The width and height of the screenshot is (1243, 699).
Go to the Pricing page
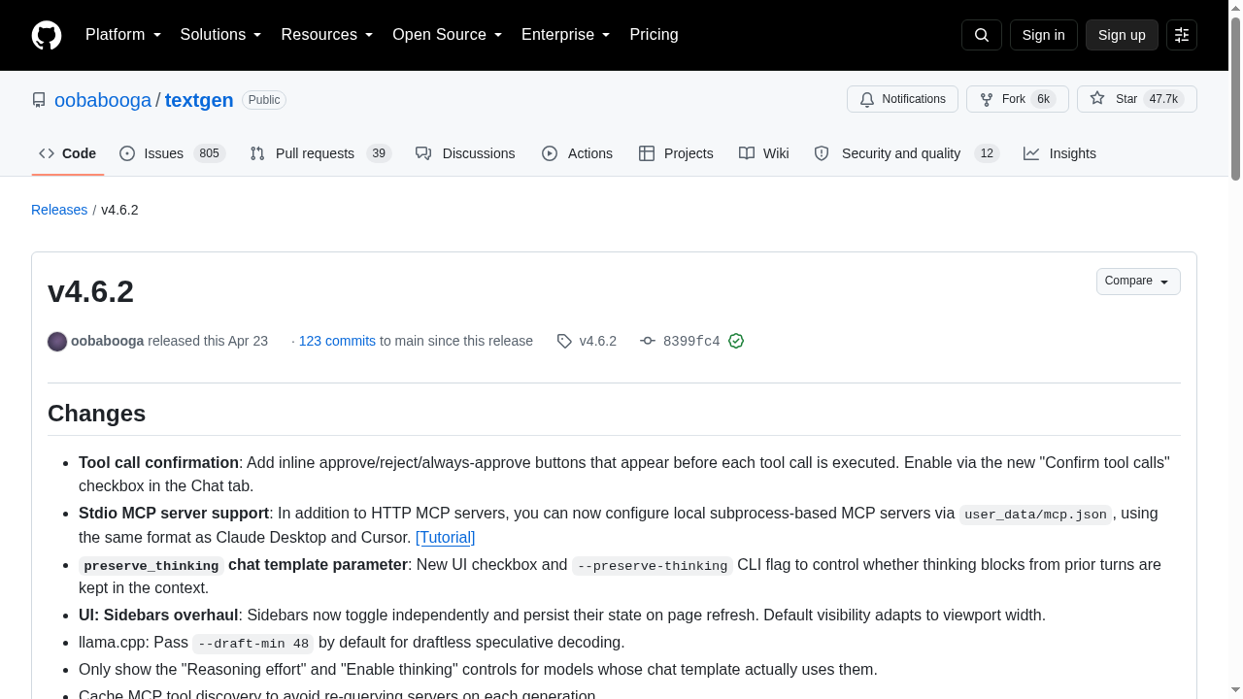tap(654, 35)
